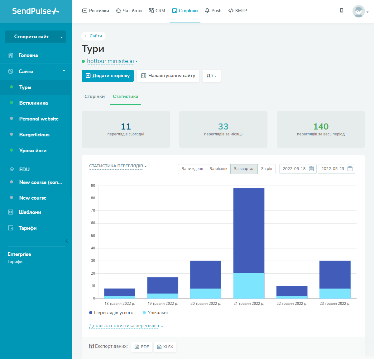This screenshot has width=374, height=359.
Task: Click the calendar icon for start date 2022-05-18
Action: point(311,169)
